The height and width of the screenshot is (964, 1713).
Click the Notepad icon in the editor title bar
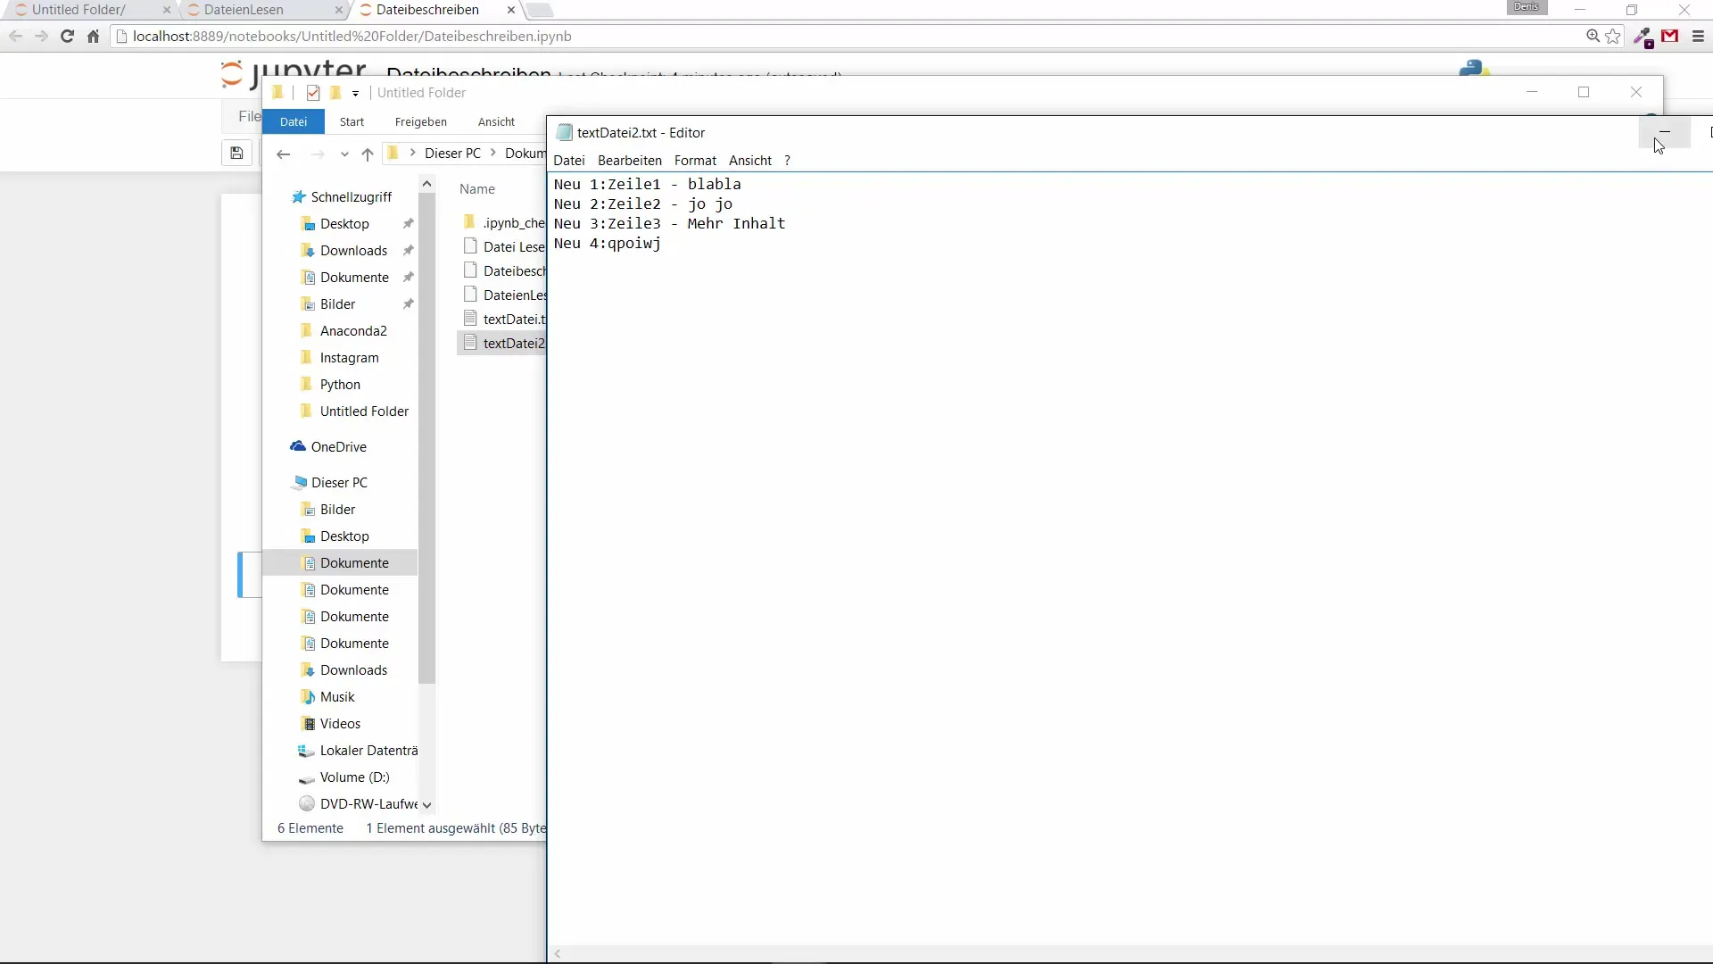click(x=564, y=133)
